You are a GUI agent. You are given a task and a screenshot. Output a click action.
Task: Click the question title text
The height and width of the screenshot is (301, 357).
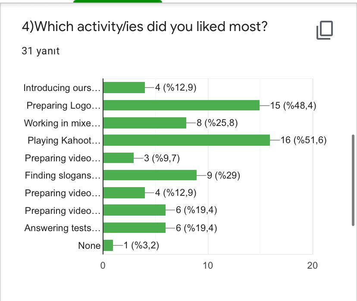point(144,28)
